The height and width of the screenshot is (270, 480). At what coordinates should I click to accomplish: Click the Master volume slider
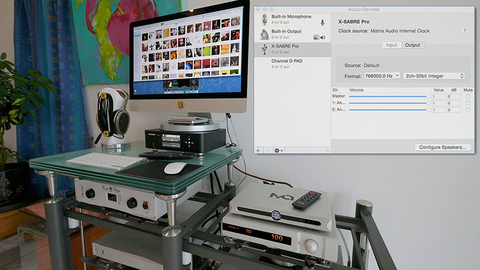click(x=389, y=96)
